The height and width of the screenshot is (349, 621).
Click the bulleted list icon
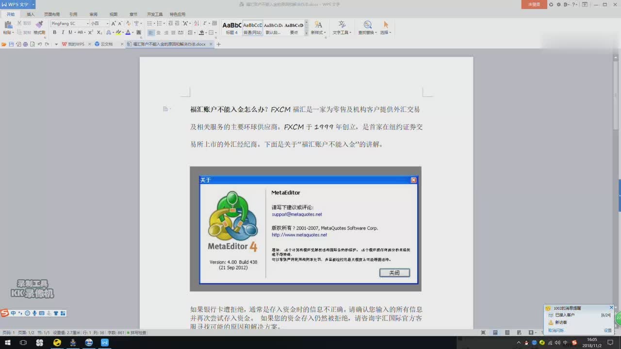(x=149, y=23)
